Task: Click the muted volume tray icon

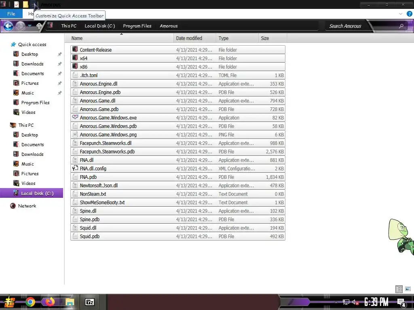Action: 355,302
